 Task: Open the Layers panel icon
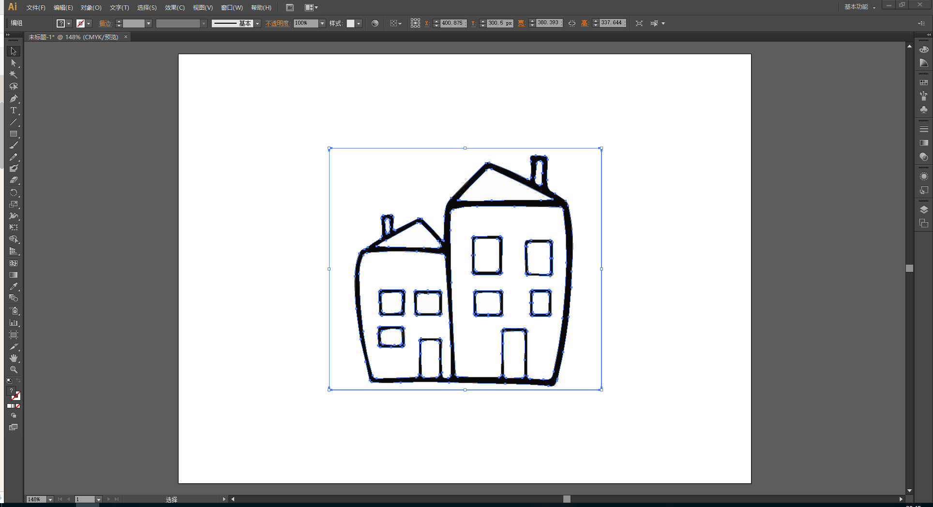click(x=924, y=209)
